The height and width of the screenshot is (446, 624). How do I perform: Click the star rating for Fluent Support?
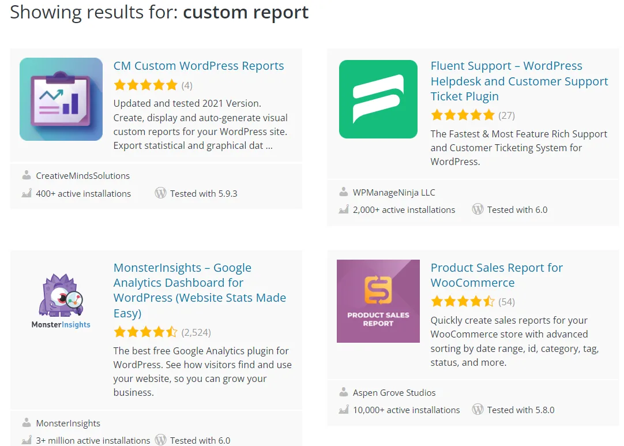pos(463,115)
